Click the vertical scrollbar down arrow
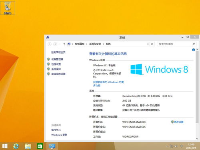The height and width of the screenshot is (150, 200). (x=197, y=139)
